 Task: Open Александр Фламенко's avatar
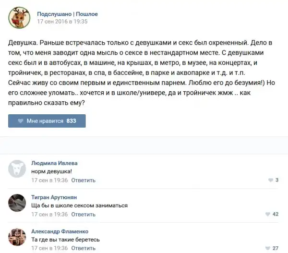point(18,237)
